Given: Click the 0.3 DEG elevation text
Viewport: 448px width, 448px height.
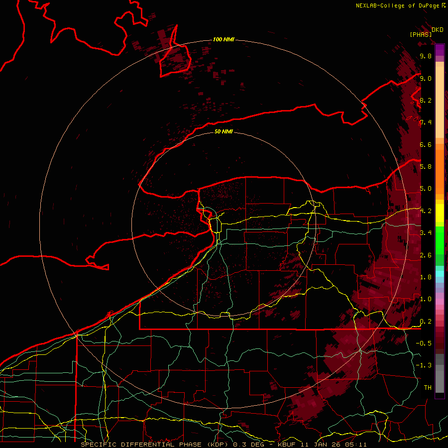Looking at the screenshot, I should (248, 445).
